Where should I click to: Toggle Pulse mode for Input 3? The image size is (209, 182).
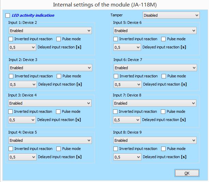point(58,112)
